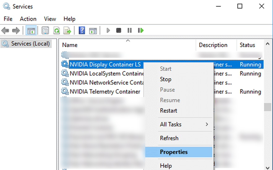This screenshot has width=273, height=170.
Task: Click the Restart Service toolbar icon
Action: 141,31
